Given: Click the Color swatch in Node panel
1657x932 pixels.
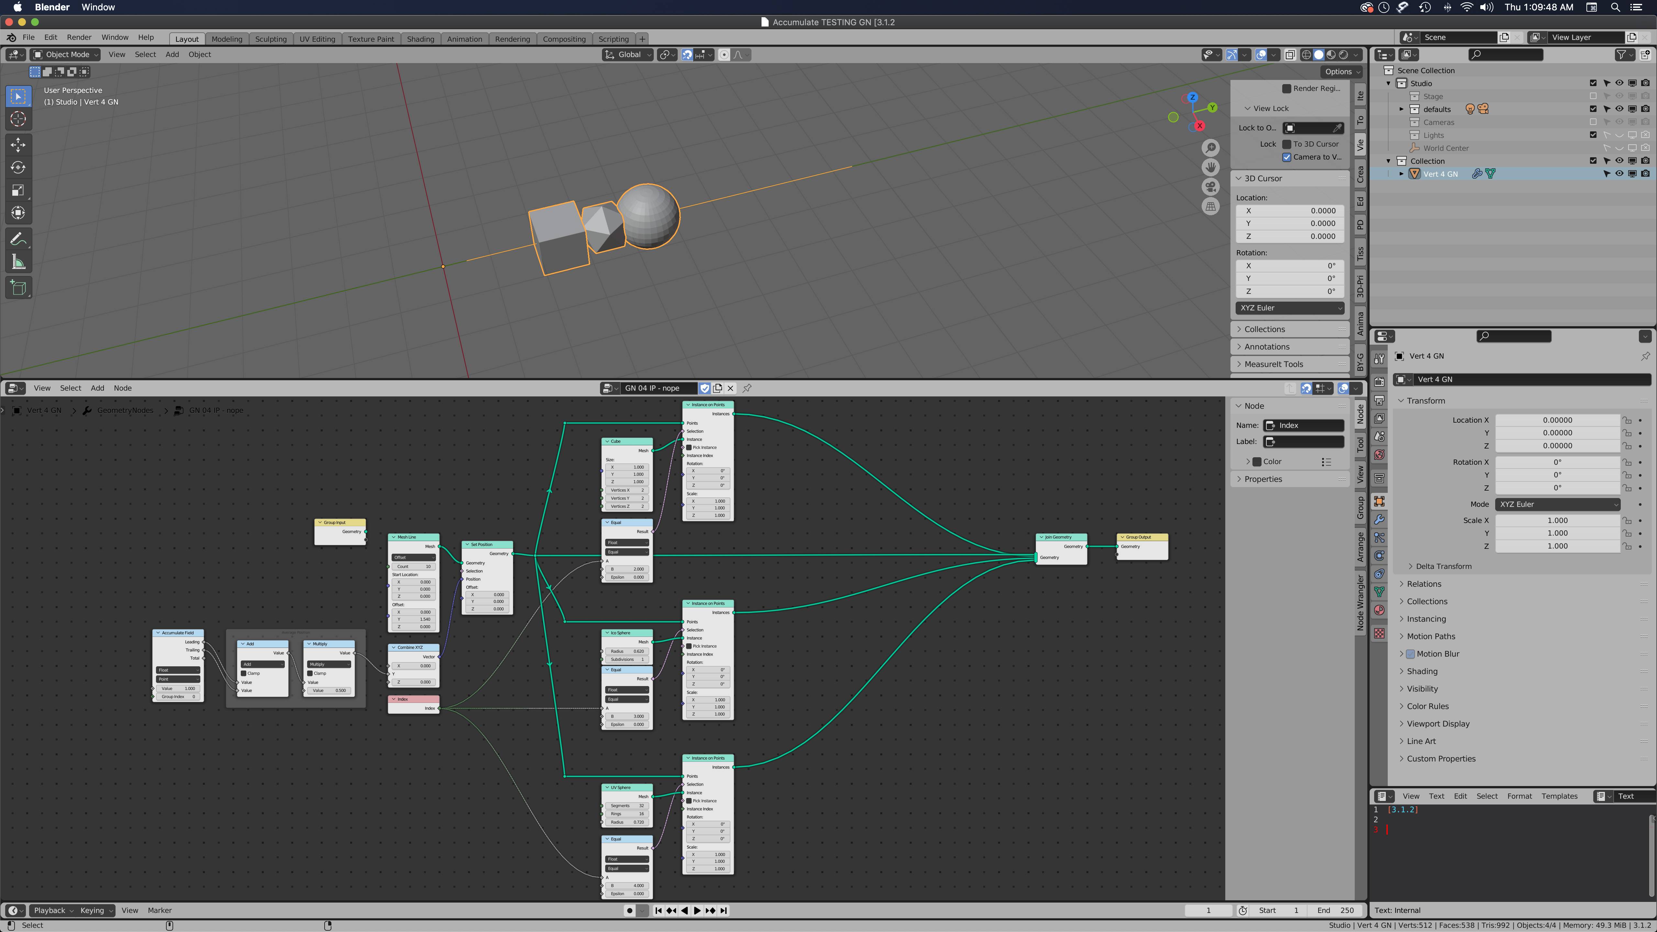Looking at the screenshot, I should click(1256, 462).
